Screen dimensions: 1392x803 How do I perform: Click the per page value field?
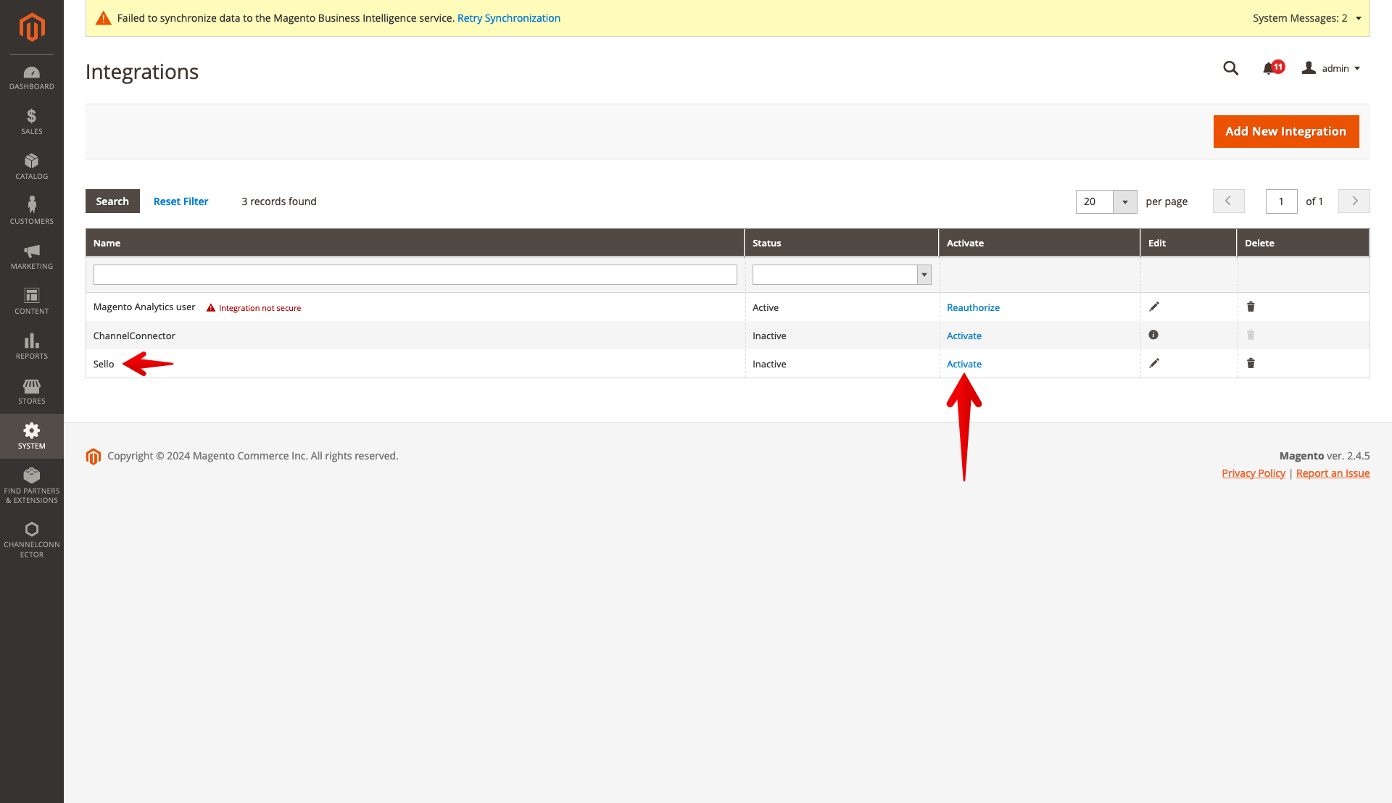1095,201
